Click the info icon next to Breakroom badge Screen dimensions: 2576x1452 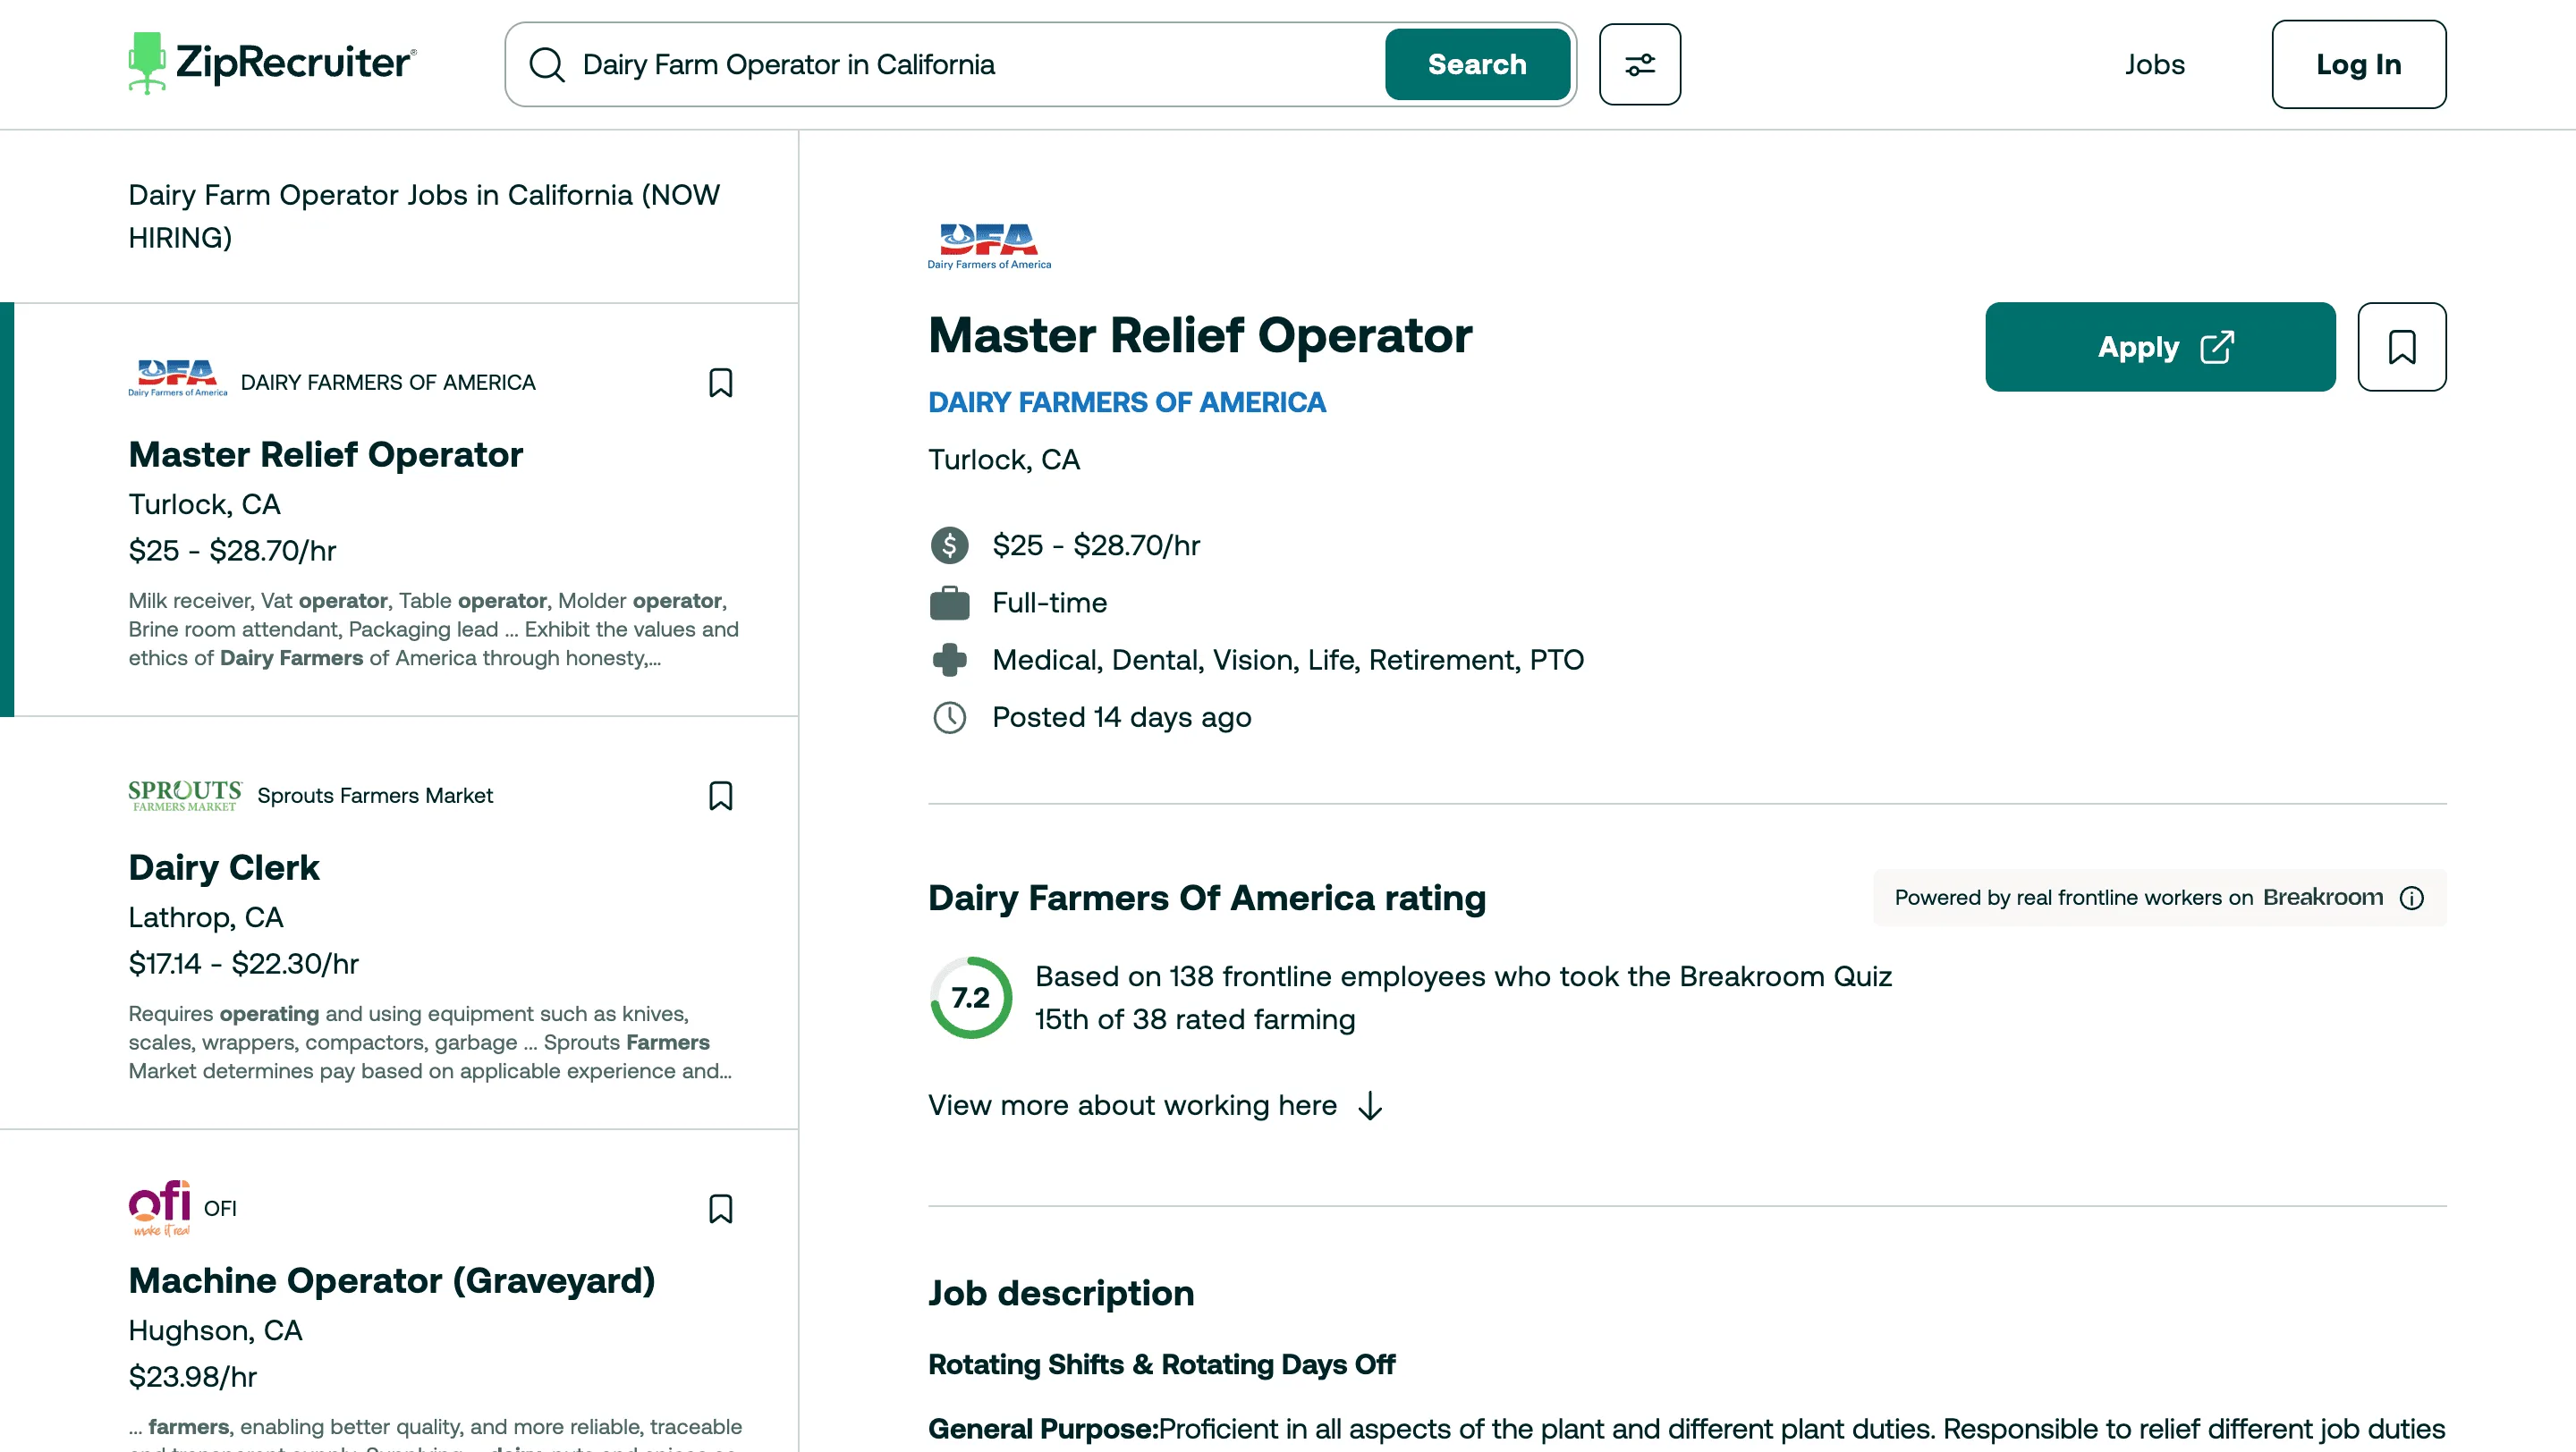point(2413,898)
